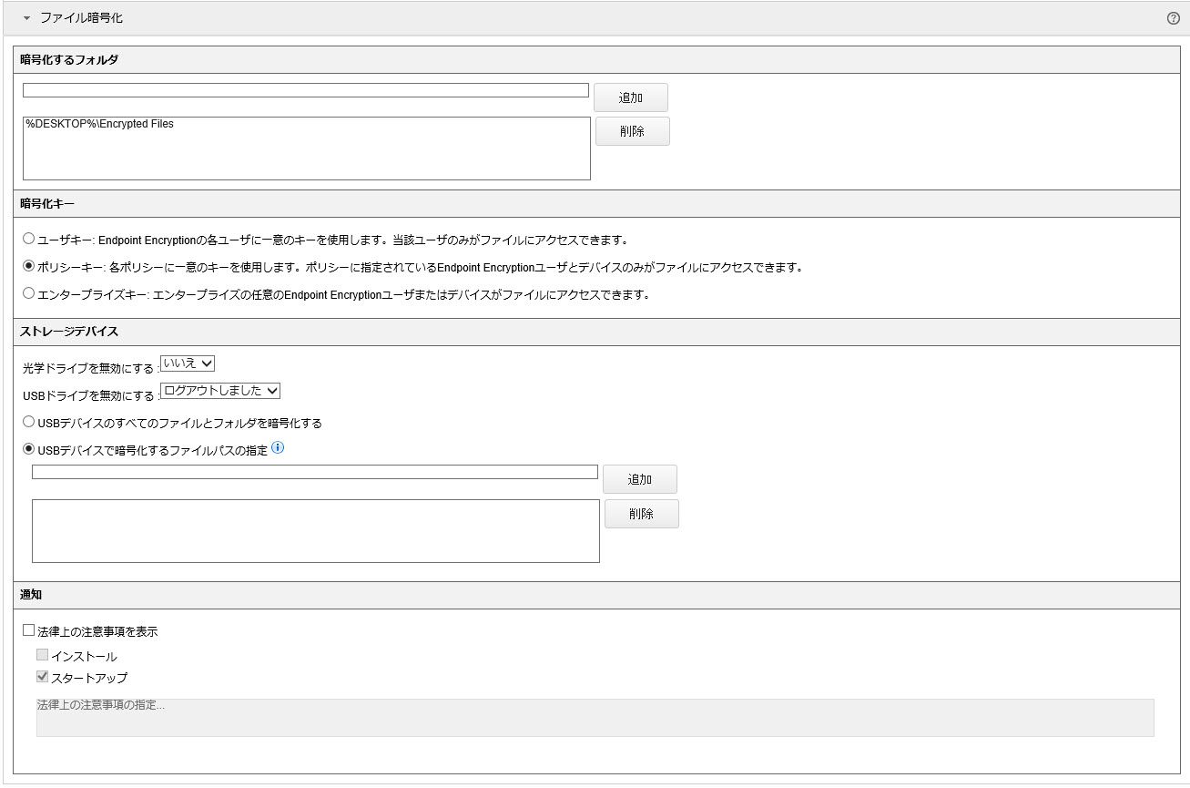This screenshot has height=788, width=1190.
Task: Click the info icon beside USB file path option
Action: coord(279,447)
